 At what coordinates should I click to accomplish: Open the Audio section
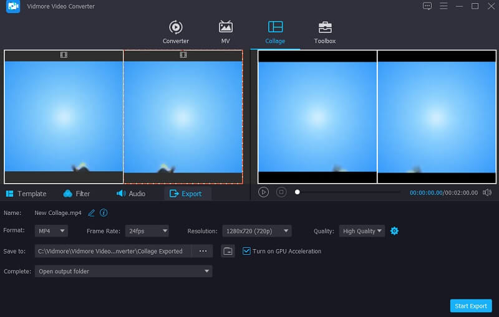tap(131, 194)
